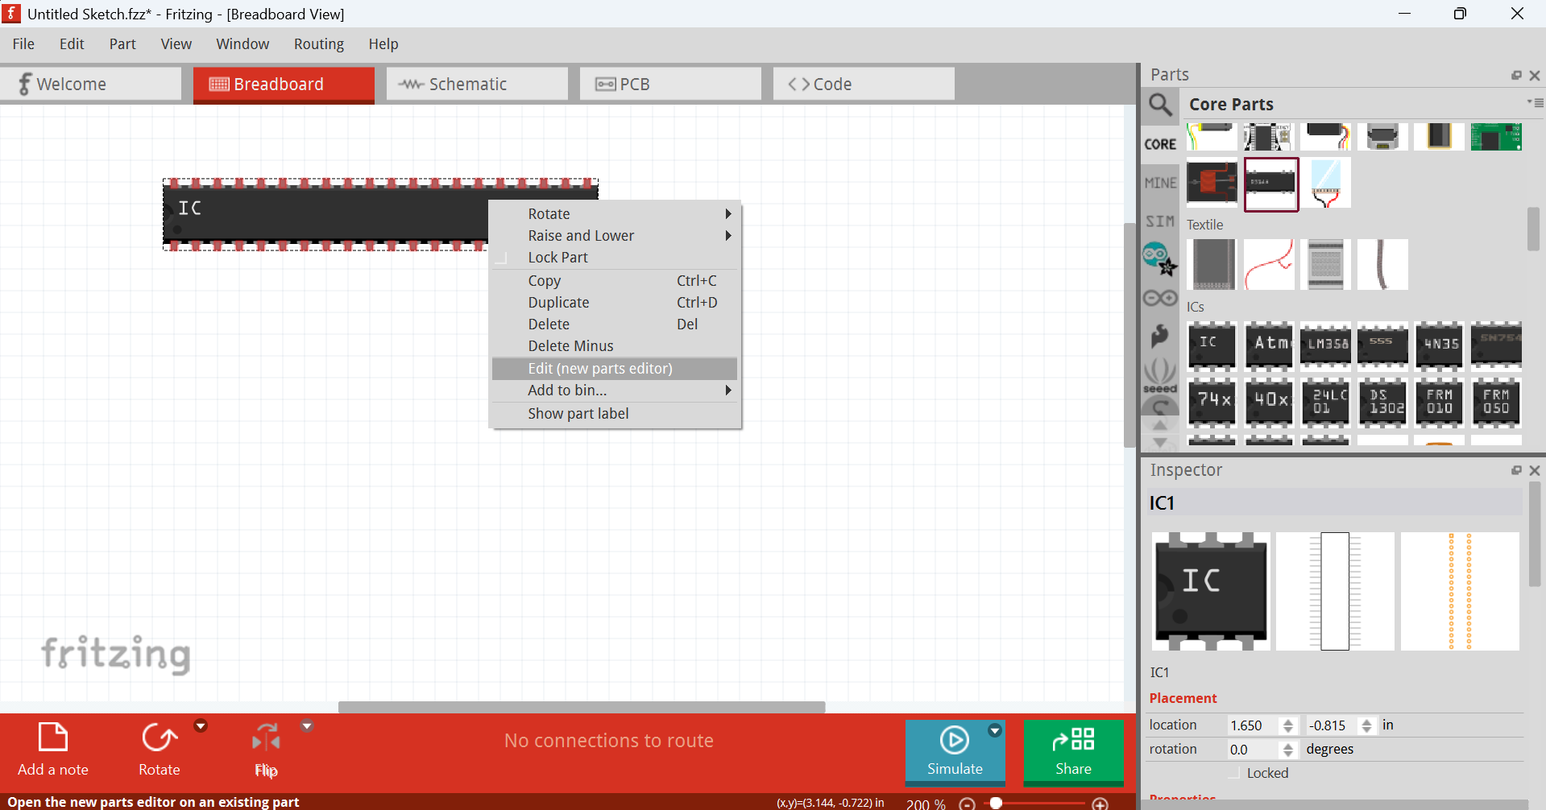This screenshot has width=1546, height=810.
Task: Choose Edit (new parts editor)
Action: [x=615, y=369]
